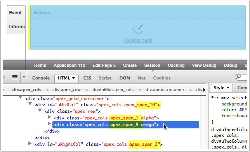Click Home in the developer toolbar

pos(40,65)
